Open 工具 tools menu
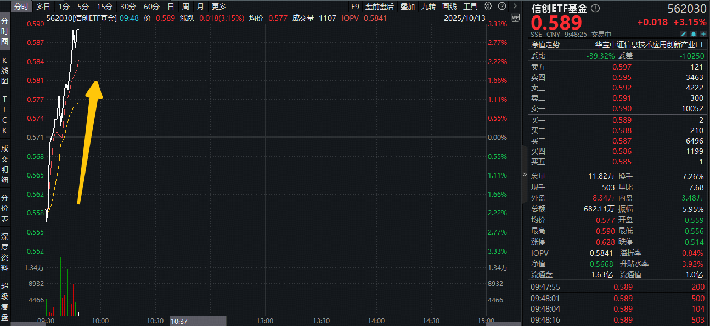Screen dimensions: 710x326 click(470, 7)
